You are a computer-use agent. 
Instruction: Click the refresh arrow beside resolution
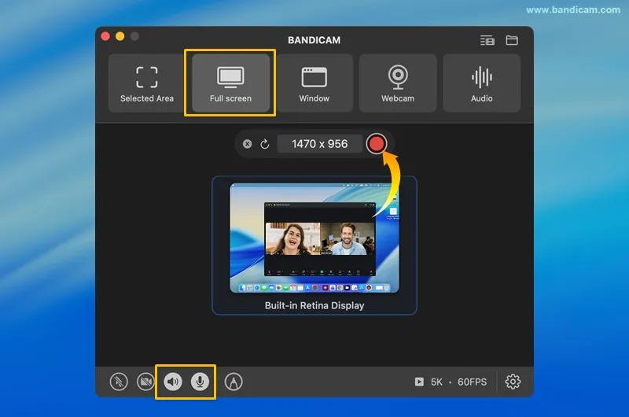pyautogui.click(x=264, y=144)
